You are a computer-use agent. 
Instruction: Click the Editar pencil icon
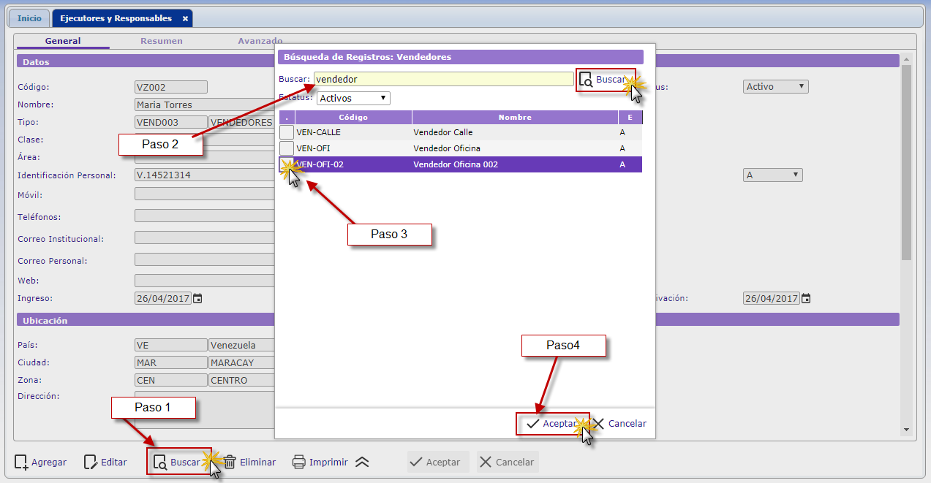click(91, 462)
